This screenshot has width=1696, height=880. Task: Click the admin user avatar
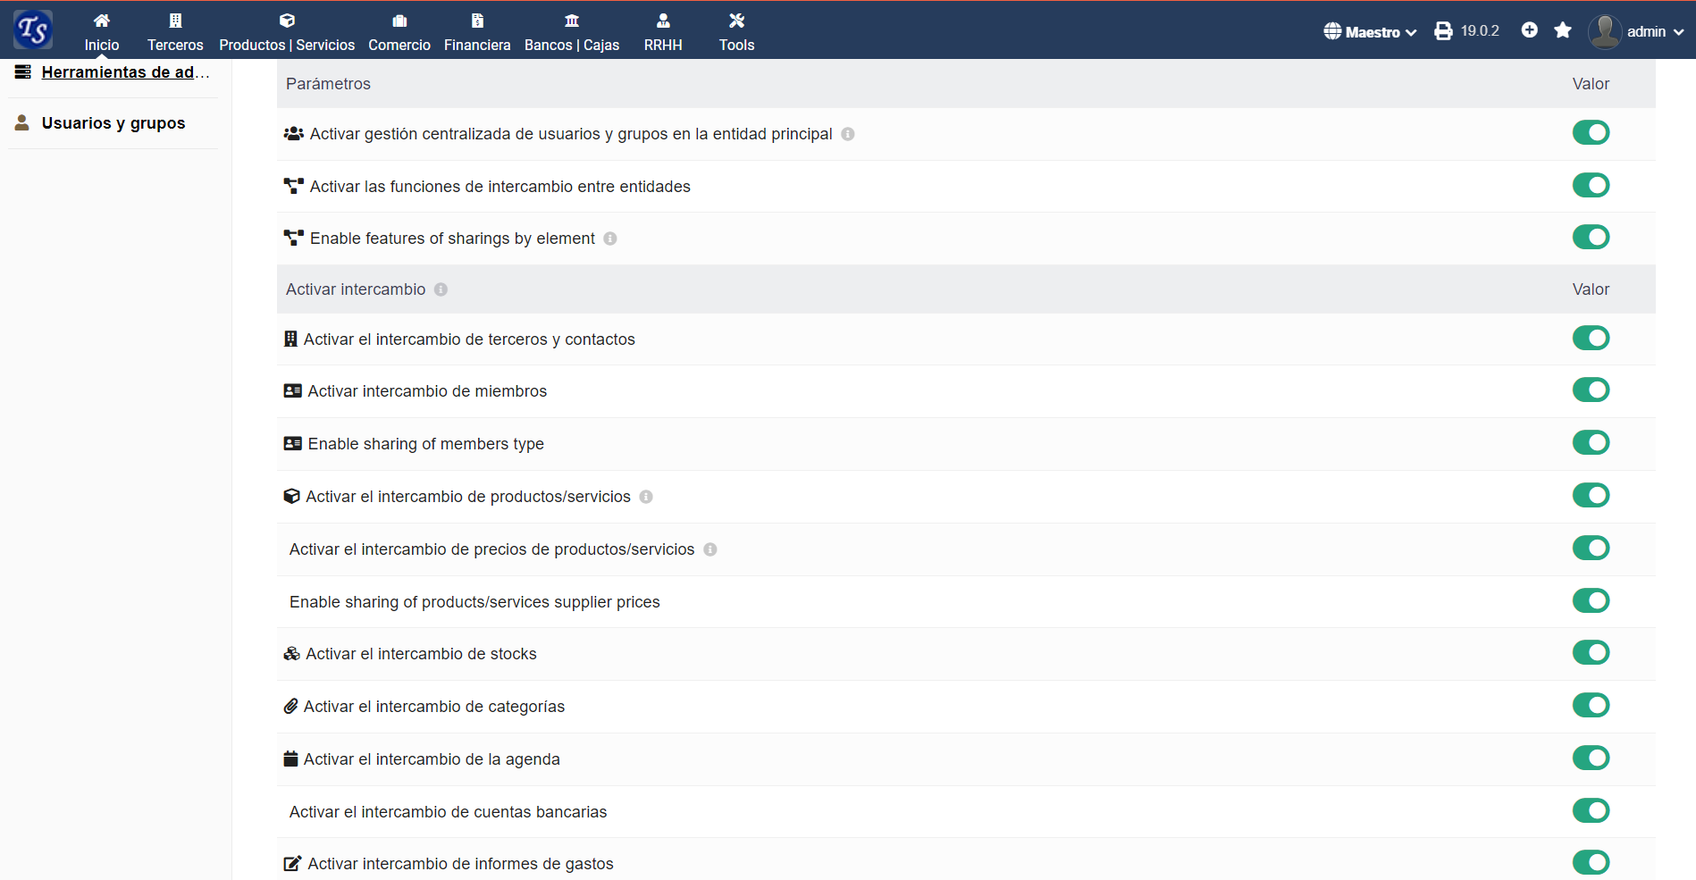pyautogui.click(x=1605, y=31)
